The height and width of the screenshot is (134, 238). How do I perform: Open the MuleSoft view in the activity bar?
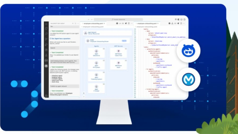46,61
